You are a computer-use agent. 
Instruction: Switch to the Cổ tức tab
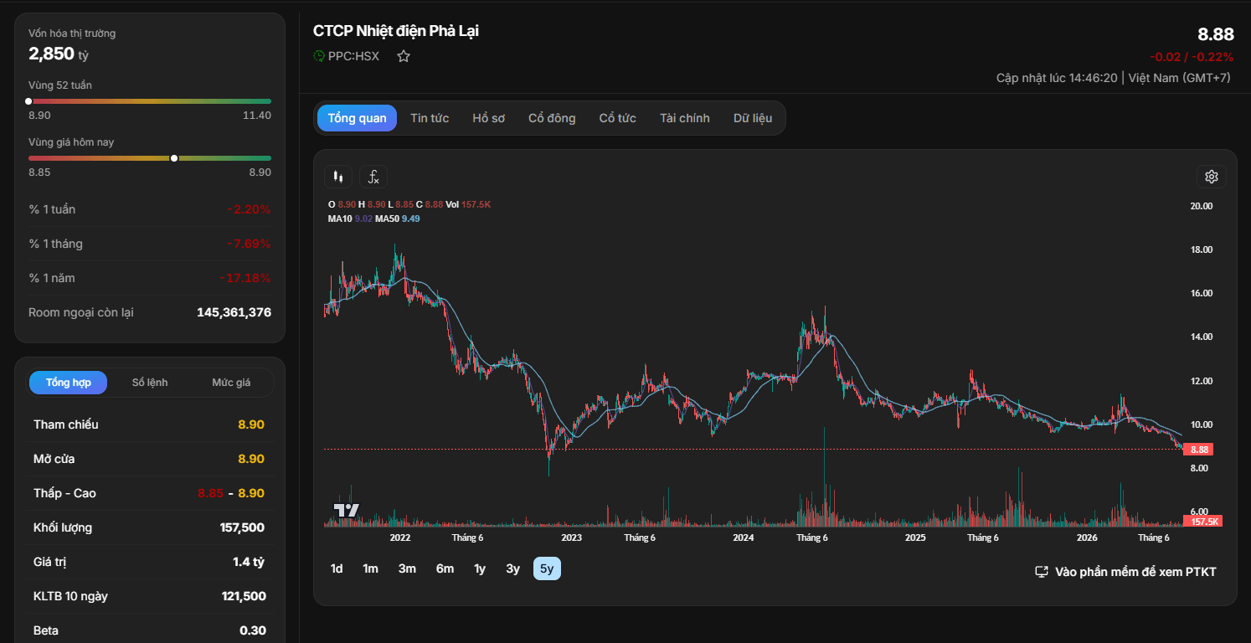(x=617, y=118)
